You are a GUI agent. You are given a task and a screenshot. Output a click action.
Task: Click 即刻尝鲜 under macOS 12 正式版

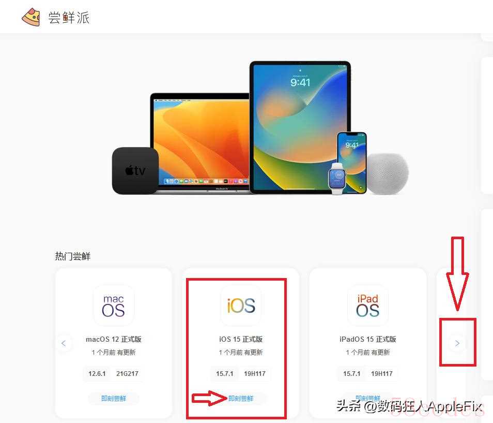point(114,399)
